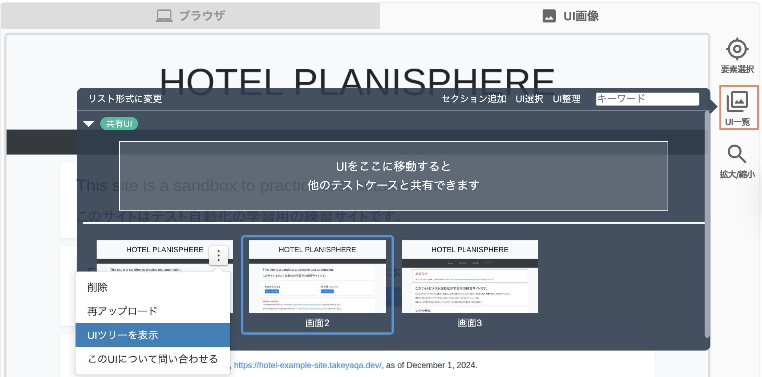Choose UIツリーを表示 from the menu
This screenshot has height=377, width=762.
153,335
